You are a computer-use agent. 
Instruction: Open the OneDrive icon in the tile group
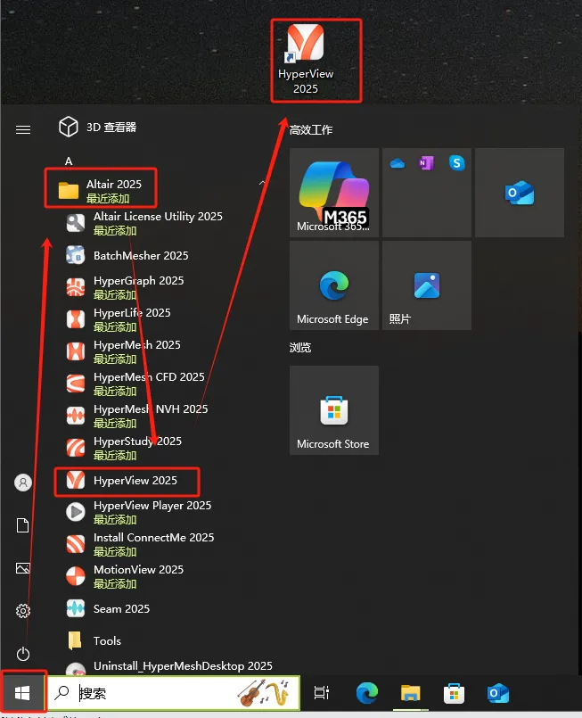(398, 163)
